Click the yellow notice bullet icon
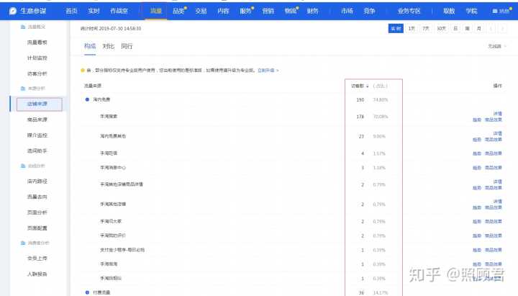The width and height of the screenshot is (518, 296). [x=82, y=70]
